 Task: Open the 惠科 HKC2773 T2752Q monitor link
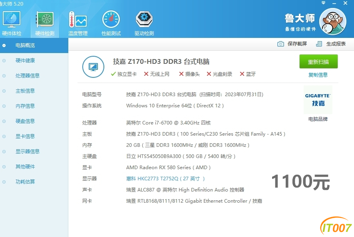[x=165, y=179]
